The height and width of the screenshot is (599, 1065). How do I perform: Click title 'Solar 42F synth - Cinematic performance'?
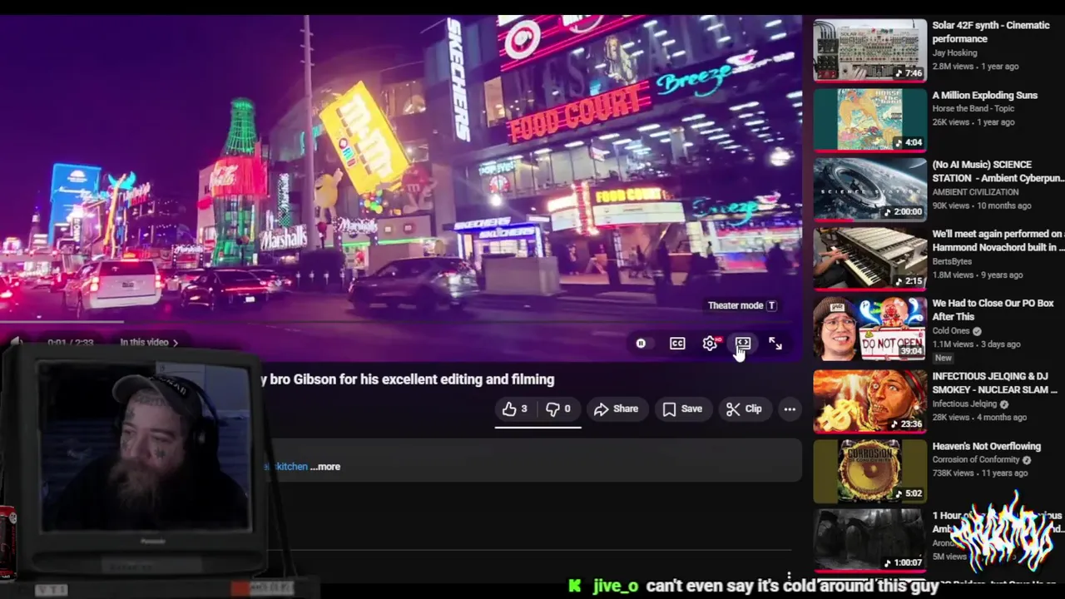990,32
